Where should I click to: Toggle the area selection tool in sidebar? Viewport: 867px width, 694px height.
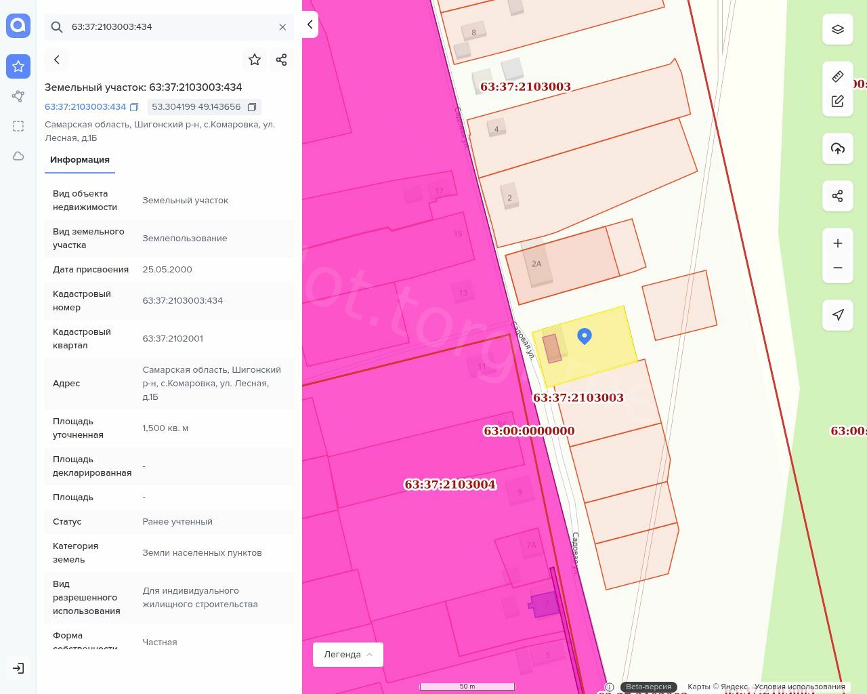pyautogui.click(x=18, y=126)
